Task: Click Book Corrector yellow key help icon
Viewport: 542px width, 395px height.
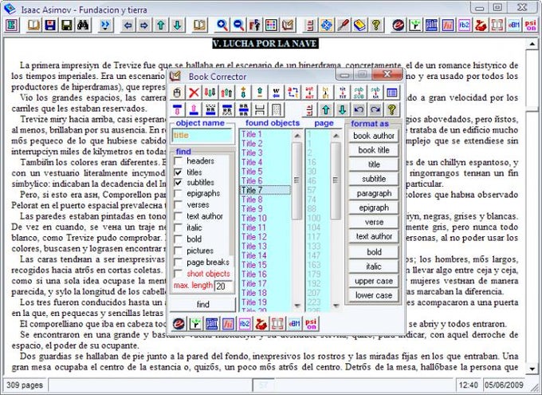Action: (392, 110)
